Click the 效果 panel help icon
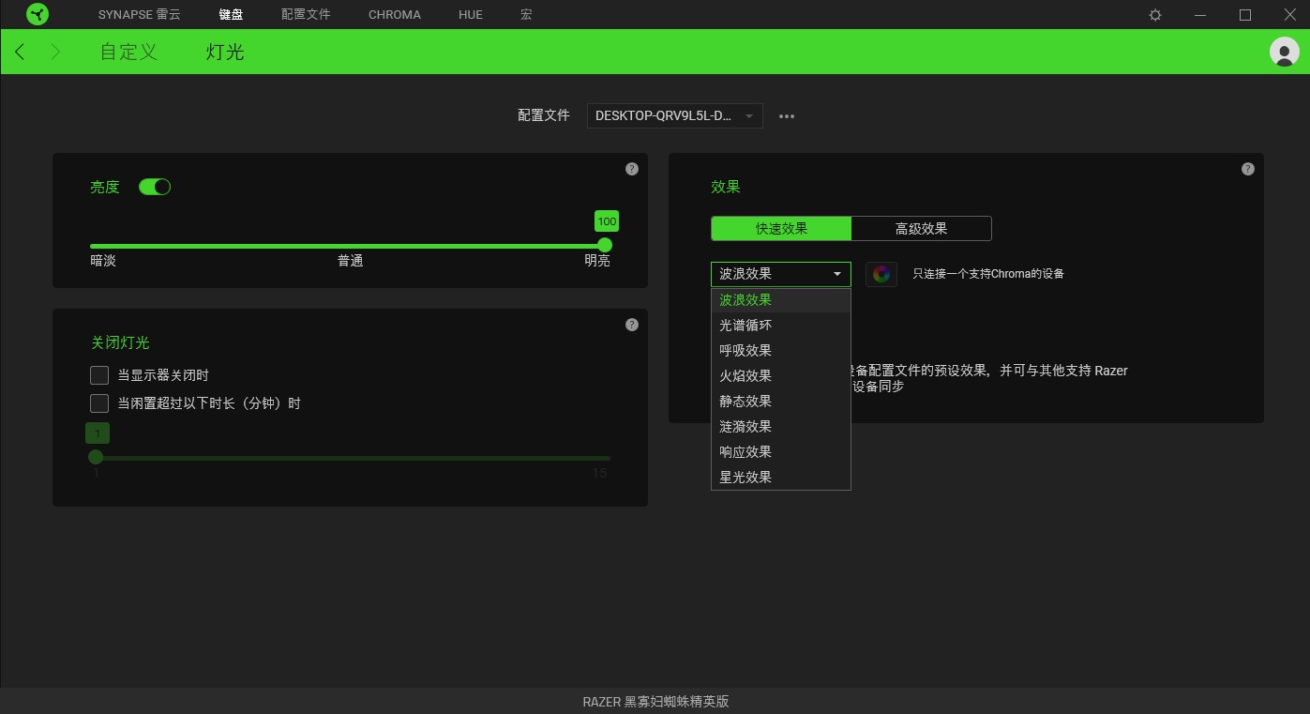The height and width of the screenshot is (714, 1310). click(1247, 169)
